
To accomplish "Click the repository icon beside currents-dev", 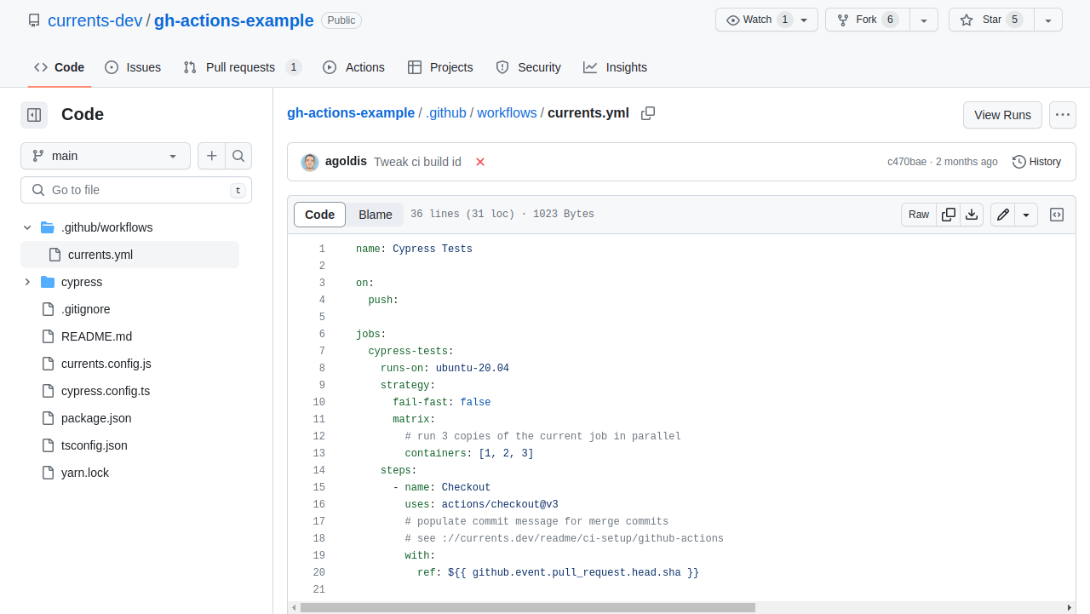I will [x=34, y=20].
